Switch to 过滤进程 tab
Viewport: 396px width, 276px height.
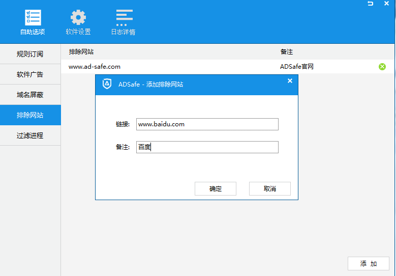(31, 135)
